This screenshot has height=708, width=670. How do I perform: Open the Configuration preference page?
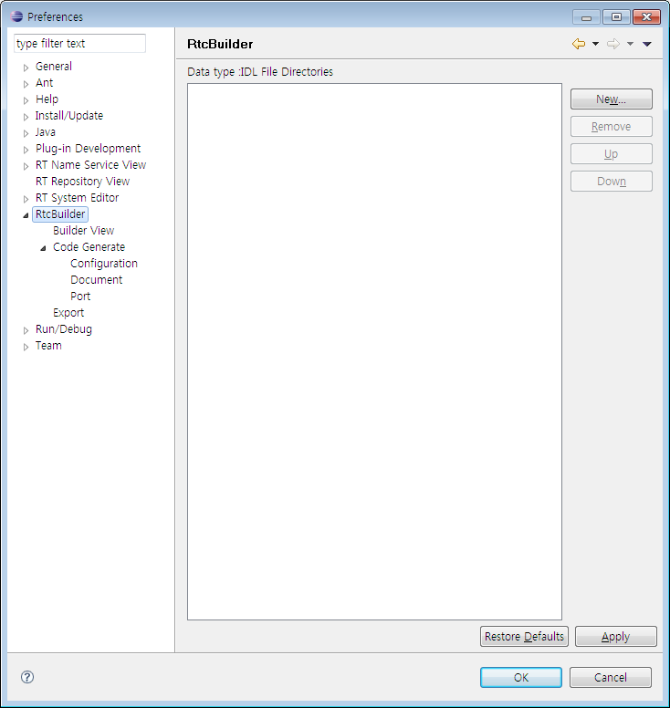[x=103, y=264]
